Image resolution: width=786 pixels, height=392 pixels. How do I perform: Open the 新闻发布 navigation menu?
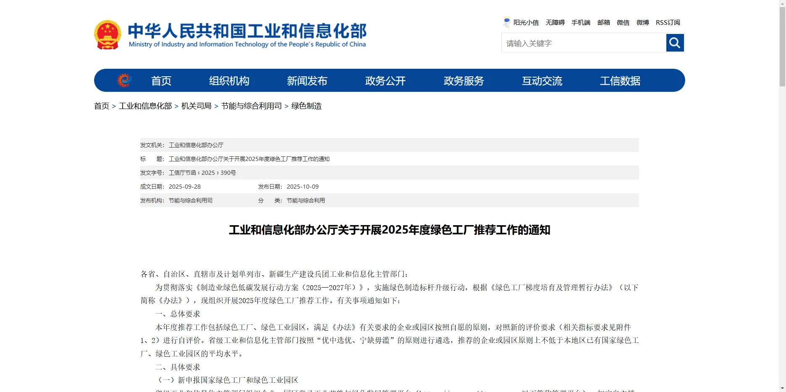tap(307, 80)
